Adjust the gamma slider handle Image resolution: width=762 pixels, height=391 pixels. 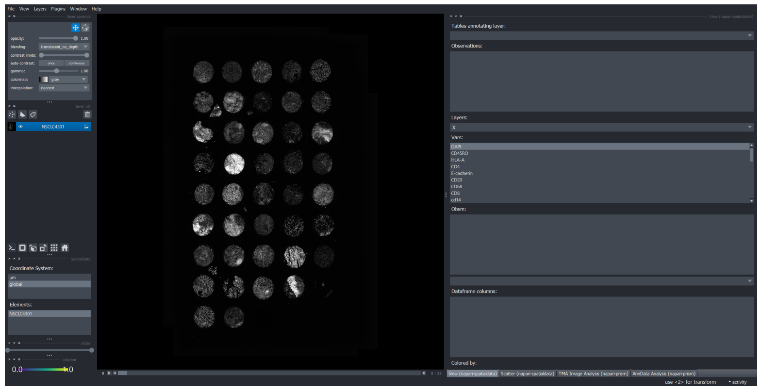56,71
